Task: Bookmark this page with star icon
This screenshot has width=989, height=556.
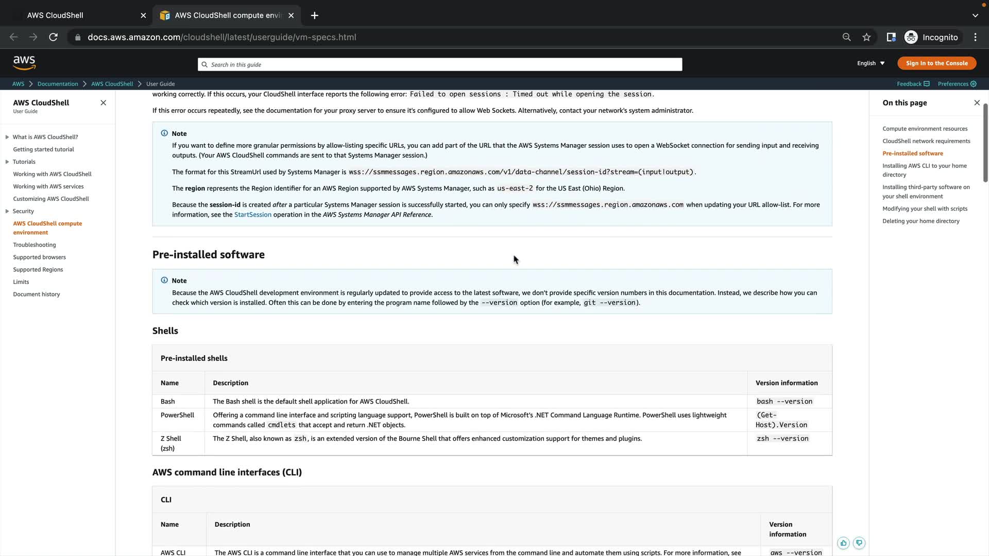Action: pyautogui.click(x=866, y=37)
